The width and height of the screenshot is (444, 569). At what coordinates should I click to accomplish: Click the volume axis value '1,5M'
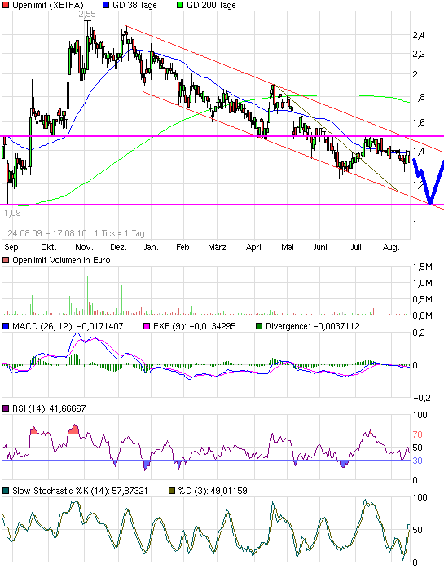(x=423, y=267)
